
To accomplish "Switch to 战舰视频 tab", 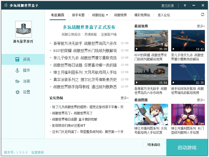I will click(x=120, y=15).
